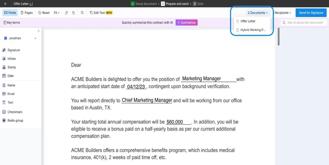Open the Fit zoom dropdown
329x165 pixels.
coord(57,13)
